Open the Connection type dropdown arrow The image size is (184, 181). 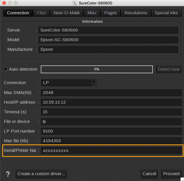point(94,83)
